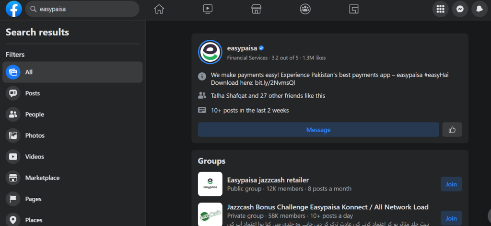Viewport: 491px width, 226px height.
Task: Click the Places pin icon
Action: [x=13, y=219]
